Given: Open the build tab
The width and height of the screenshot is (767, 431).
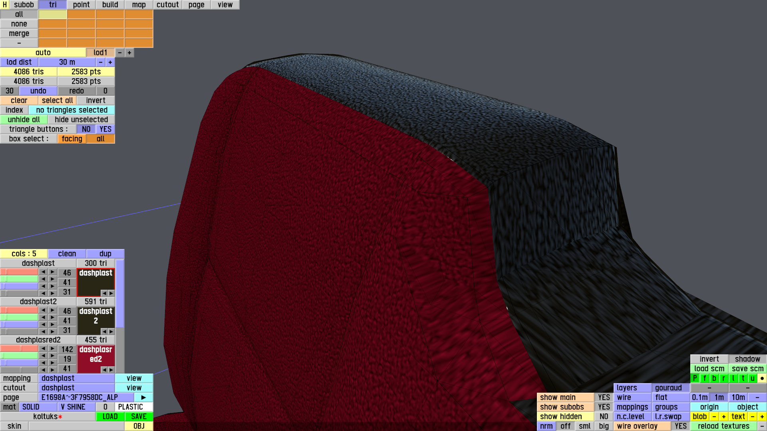Looking at the screenshot, I should 110,4.
